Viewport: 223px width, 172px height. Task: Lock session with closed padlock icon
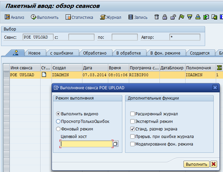[165, 17]
